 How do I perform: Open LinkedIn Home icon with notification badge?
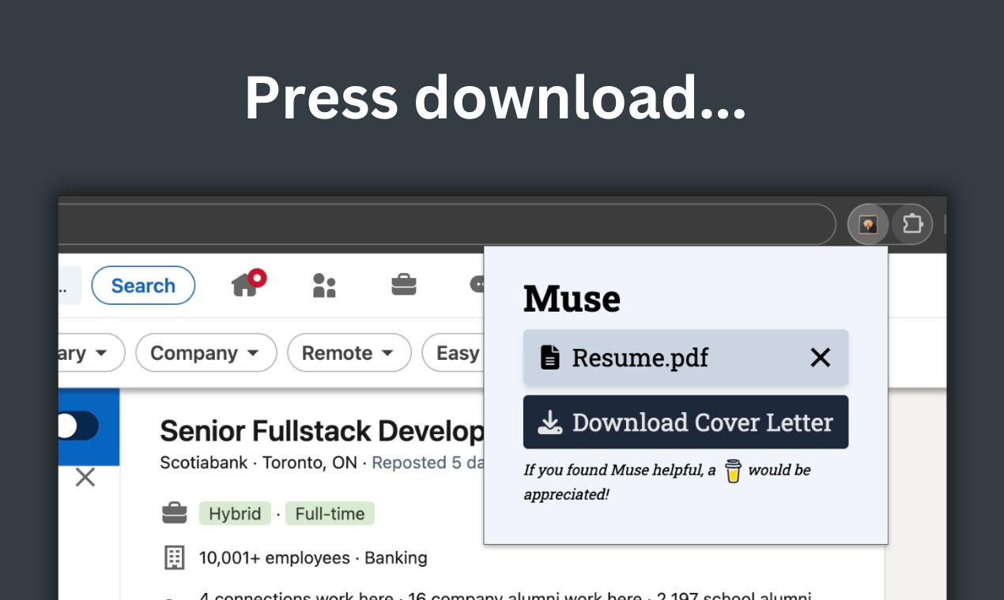click(x=248, y=283)
